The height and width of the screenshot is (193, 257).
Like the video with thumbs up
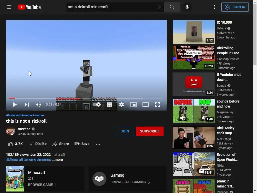(15, 144)
